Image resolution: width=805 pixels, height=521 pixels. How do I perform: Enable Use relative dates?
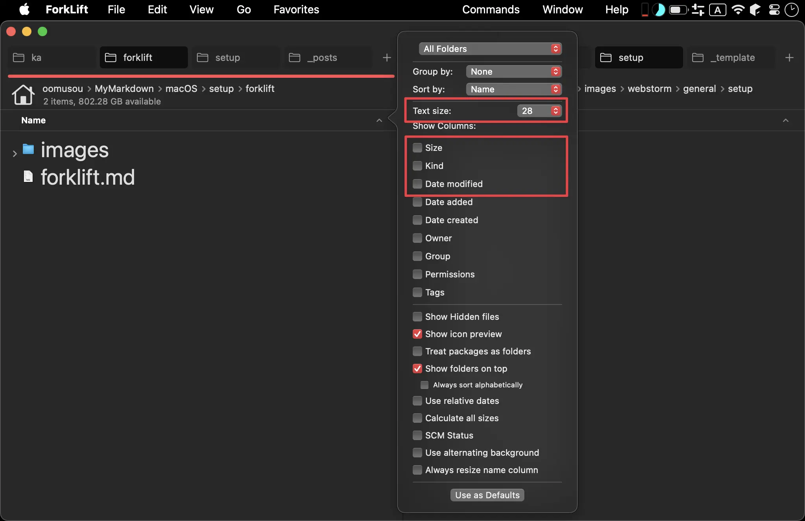pos(417,401)
